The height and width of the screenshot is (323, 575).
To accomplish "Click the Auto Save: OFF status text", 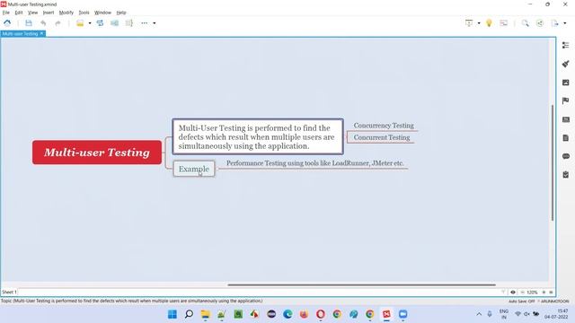I will (x=521, y=301).
